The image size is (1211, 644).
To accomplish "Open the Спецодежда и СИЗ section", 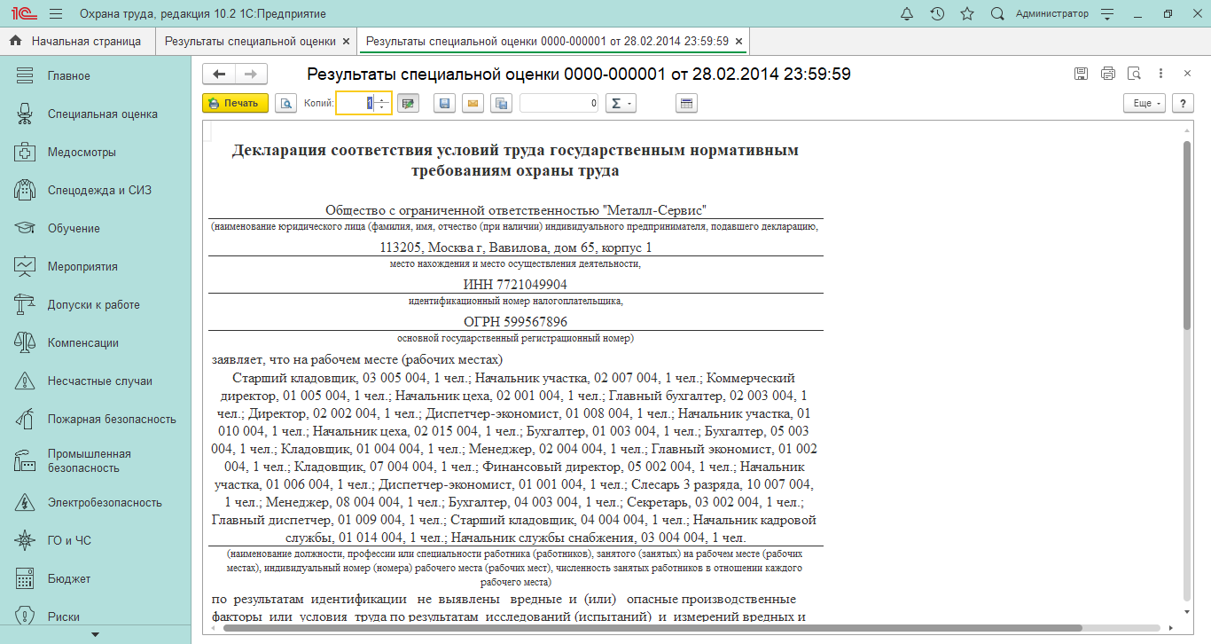I will point(96,191).
